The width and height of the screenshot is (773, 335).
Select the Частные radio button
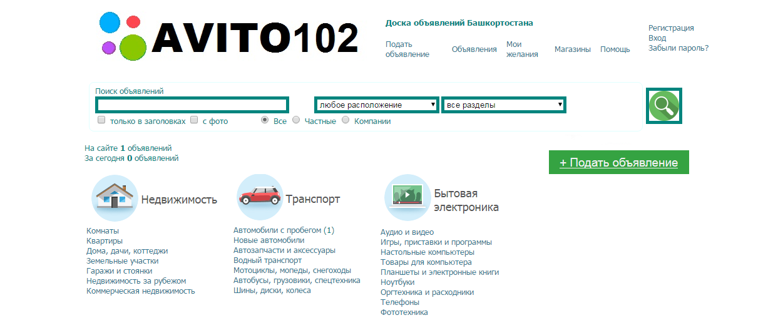[x=296, y=120]
